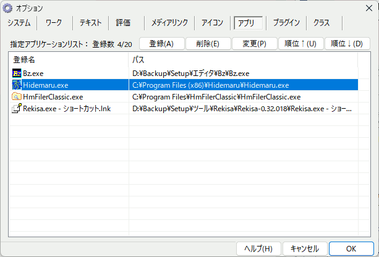379x257 pixels.
Task: Click the Rekisa-0.32.018 path cell
Action: click(x=242, y=109)
